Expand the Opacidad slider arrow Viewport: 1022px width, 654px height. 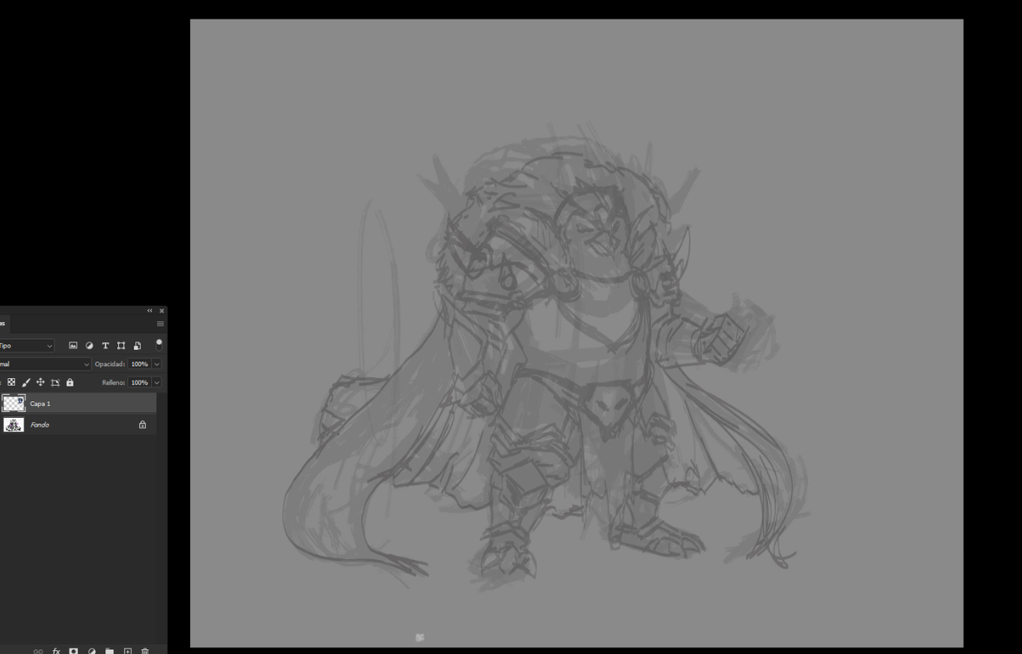156,364
